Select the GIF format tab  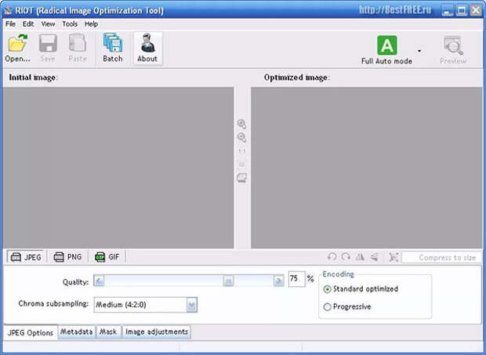pyautogui.click(x=107, y=257)
